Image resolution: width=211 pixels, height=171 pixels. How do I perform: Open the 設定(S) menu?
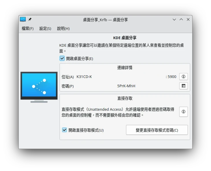coord(45,28)
